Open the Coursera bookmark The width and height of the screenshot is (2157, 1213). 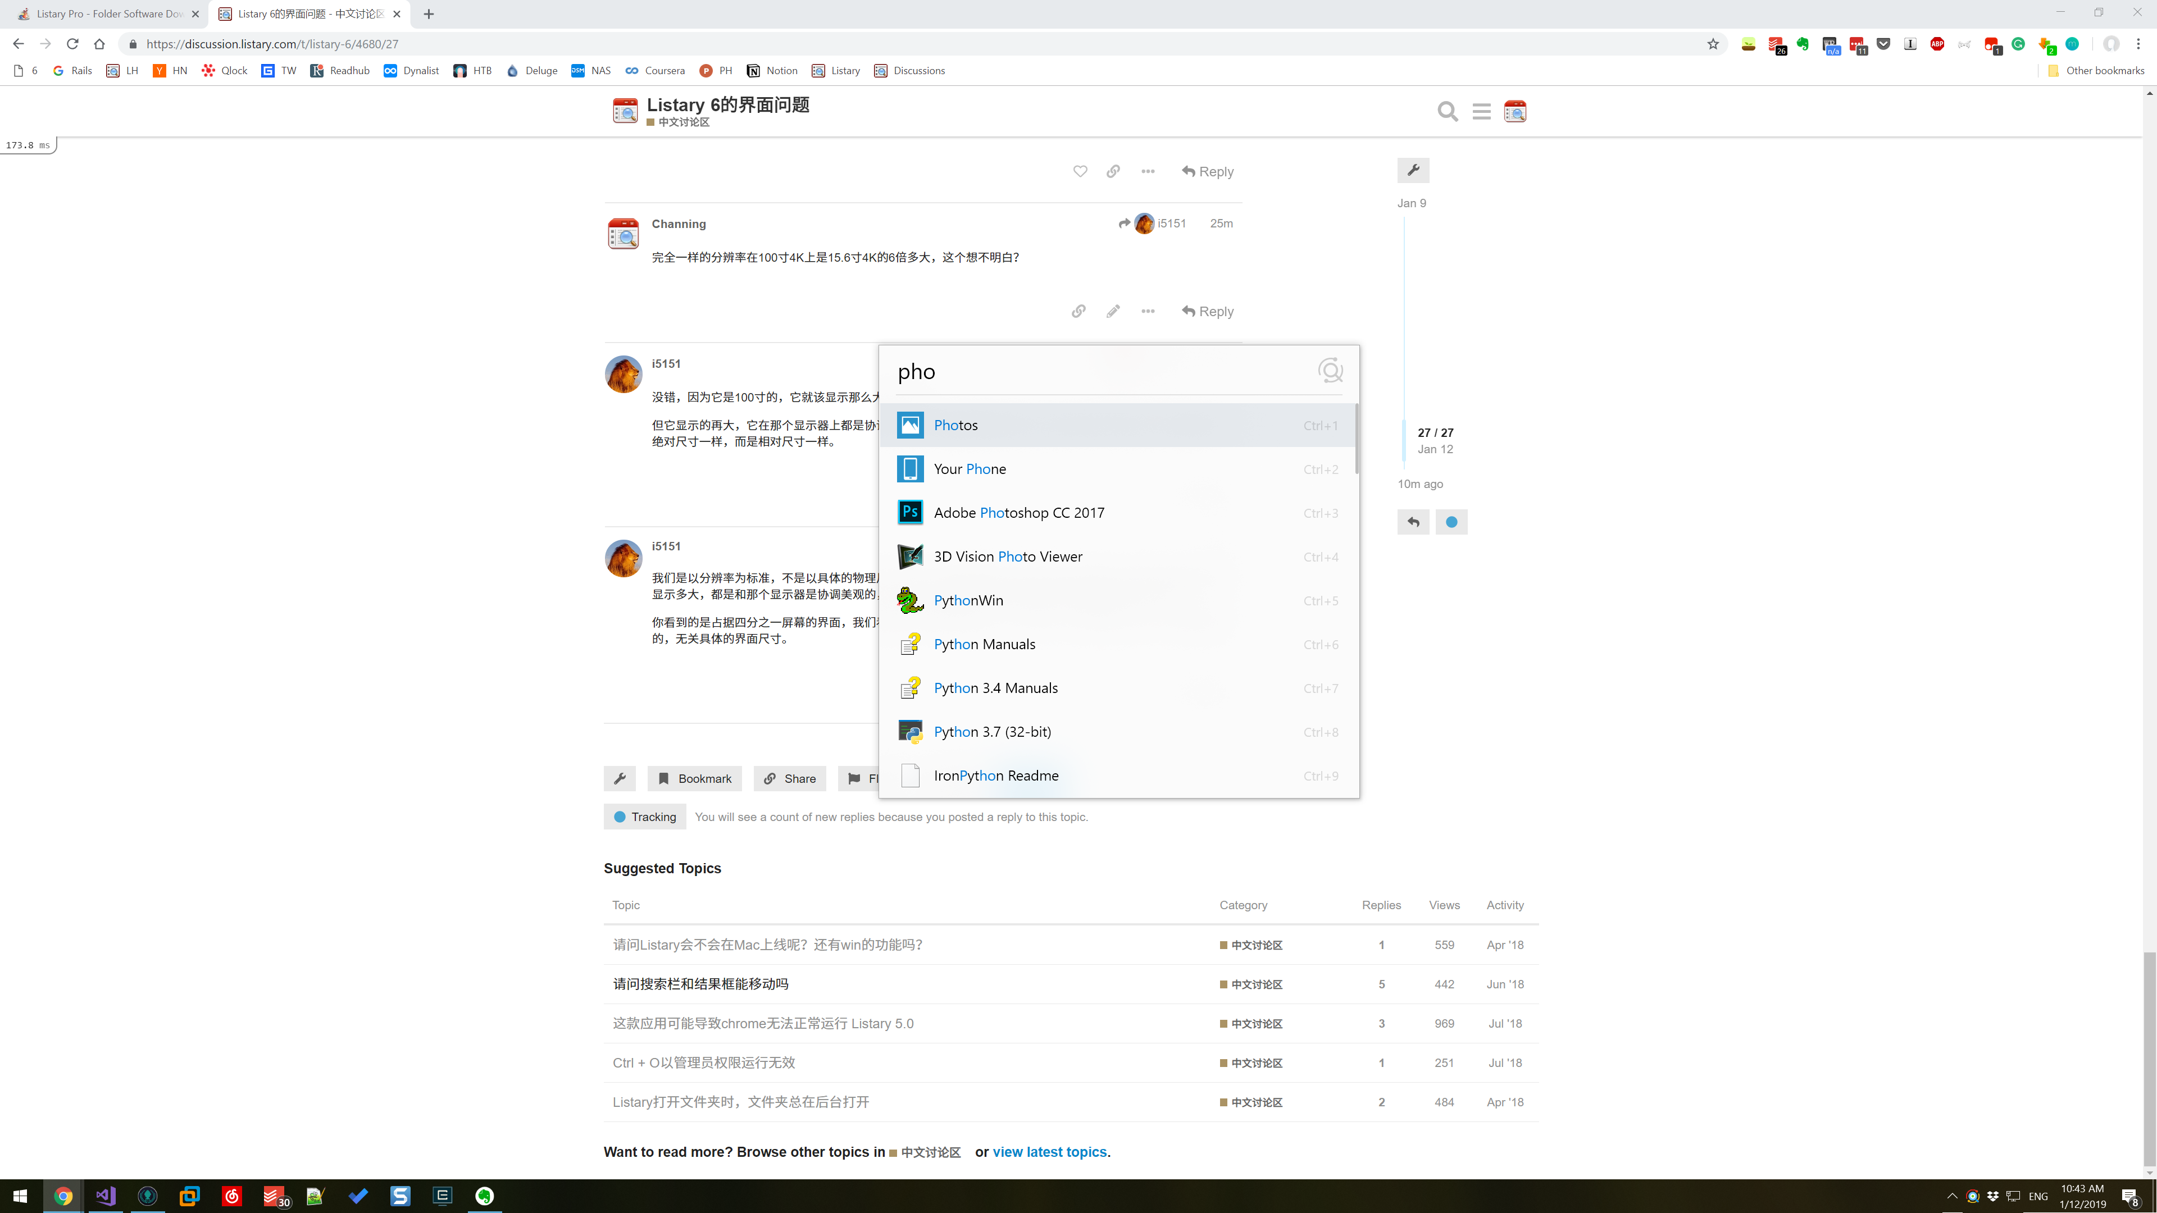655,70
